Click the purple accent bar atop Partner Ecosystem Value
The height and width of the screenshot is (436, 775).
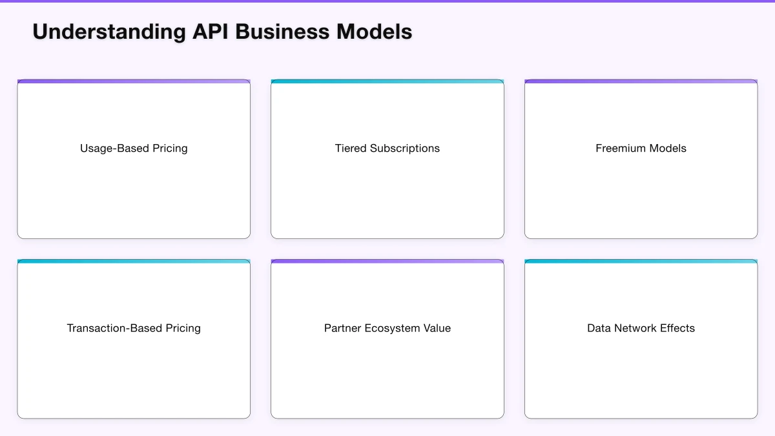click(x=387, y=261)
